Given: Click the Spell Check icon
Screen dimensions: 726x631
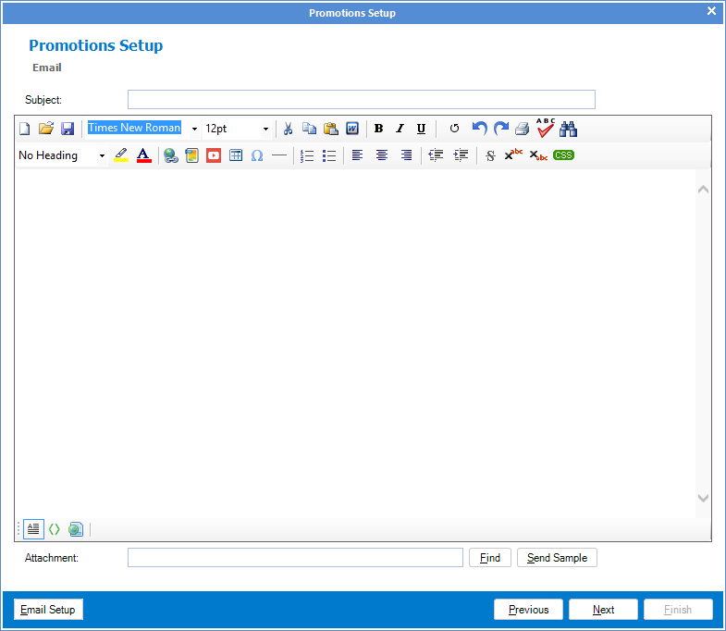Looking at the screenshot, I should click(x=546, y=128).
